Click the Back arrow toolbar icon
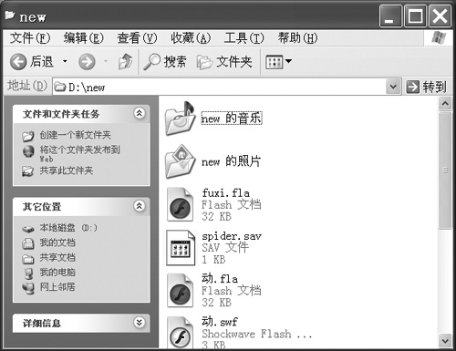This screenshot has height=351, width=456. (x=18, y=62)
